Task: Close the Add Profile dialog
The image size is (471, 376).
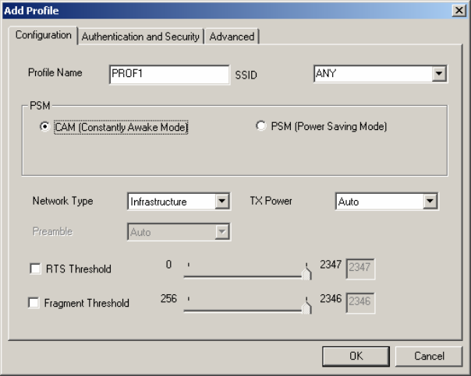Action: [x=459, y=10]
